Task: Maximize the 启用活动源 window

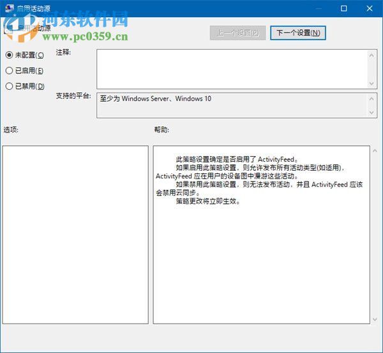Action: coord(343,8)
